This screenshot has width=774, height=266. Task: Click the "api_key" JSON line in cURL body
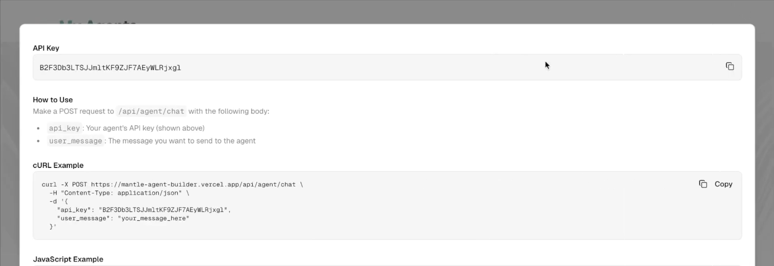coord(144,210)
